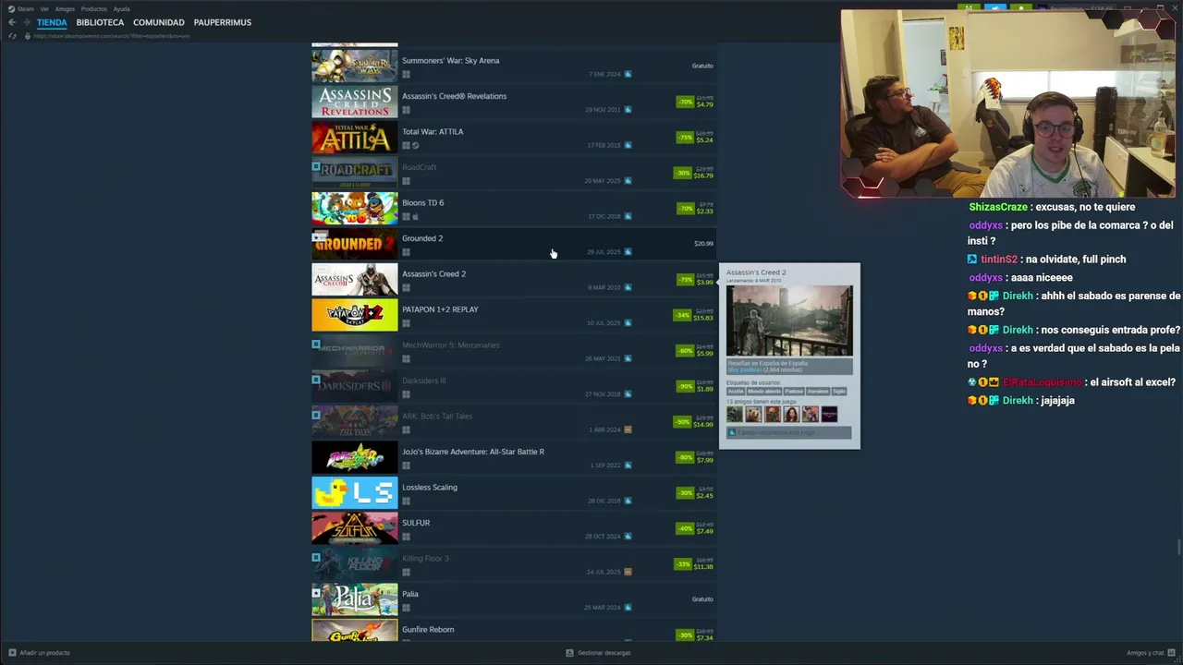Open the Amigos menu
Screen dimensions: 1183x665
coord(65,9)
